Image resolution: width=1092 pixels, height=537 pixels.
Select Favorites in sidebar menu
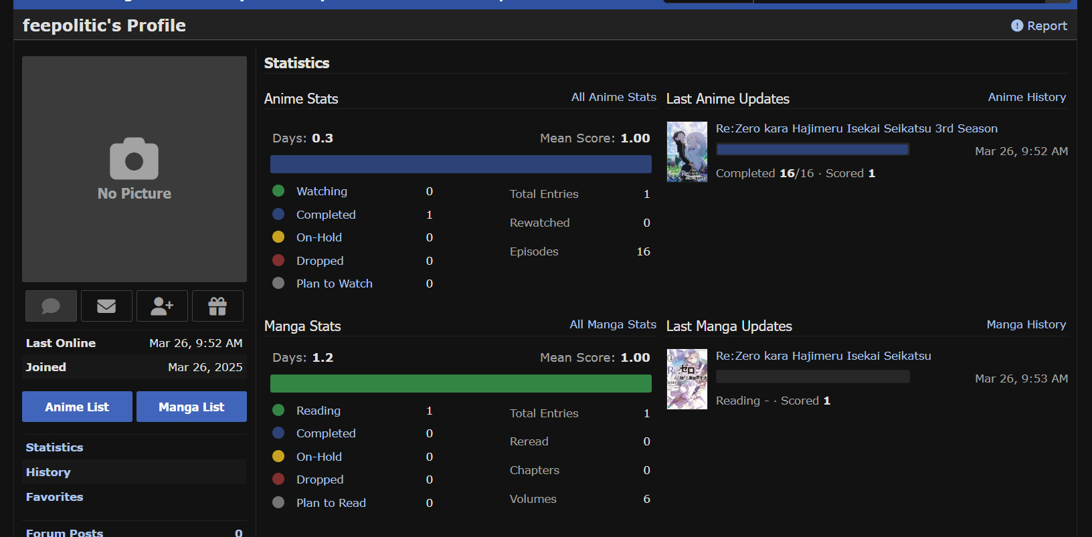[55, 497]
